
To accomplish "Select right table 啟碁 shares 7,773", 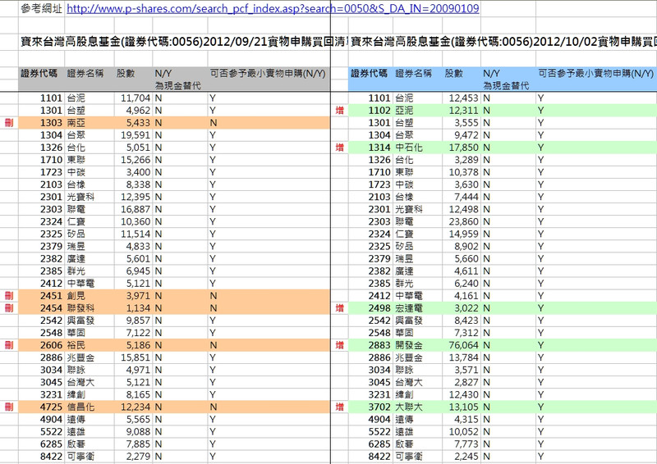I will tap(466, 444).
